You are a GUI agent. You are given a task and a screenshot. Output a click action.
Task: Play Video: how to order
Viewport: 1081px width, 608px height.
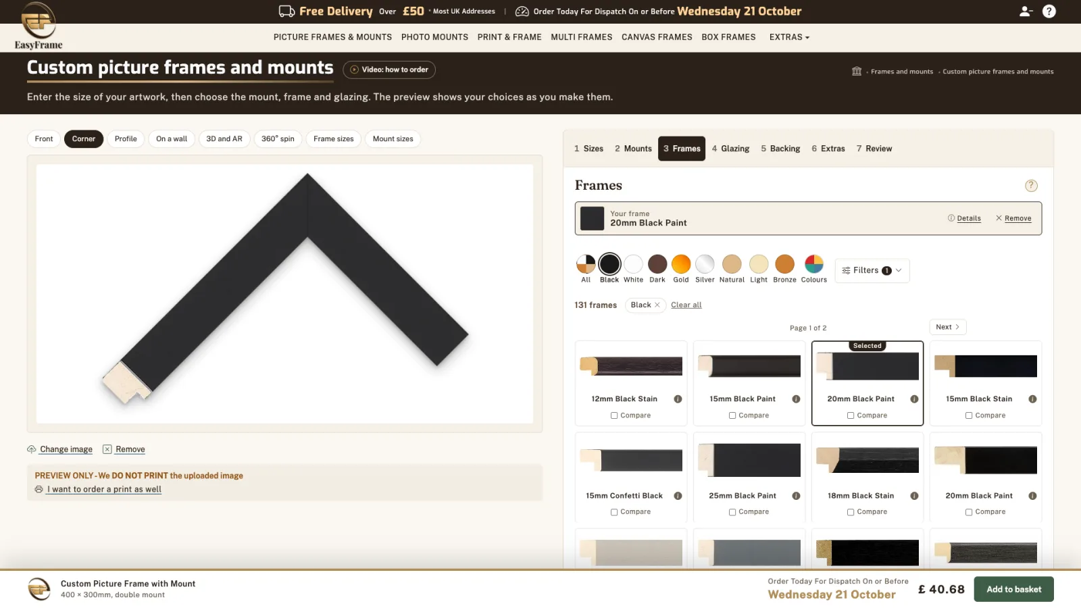pyautogui.click(x=389, y=70)
